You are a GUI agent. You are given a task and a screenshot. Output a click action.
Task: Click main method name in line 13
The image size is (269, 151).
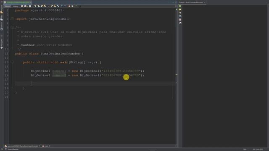tap(64, 62)
